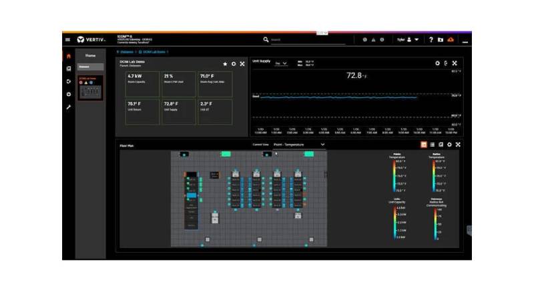
Task: Click the 2.3° F Unit dT tile
Action: pyautogui.click(x=215, y=111)
